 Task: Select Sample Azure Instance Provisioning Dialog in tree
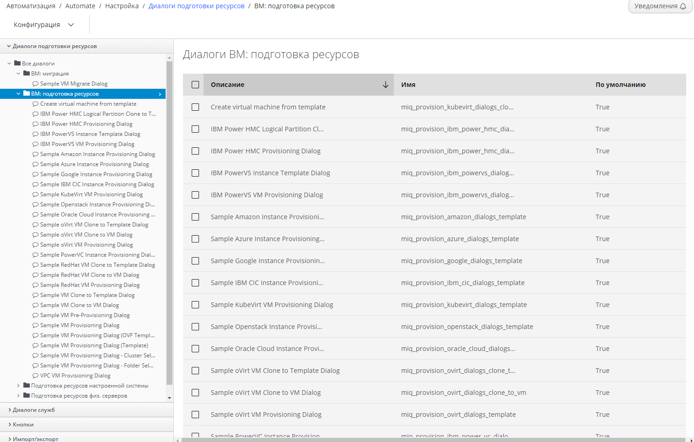tap(94, 164)
